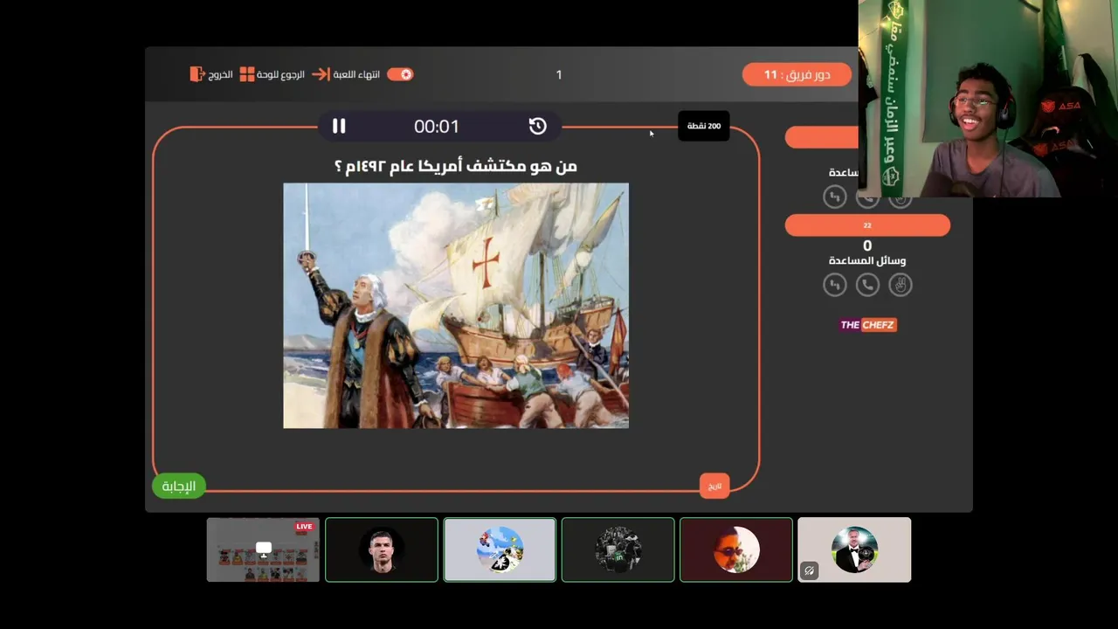Screen dimensions: 1118x629
Task: Click the streamer webcam overlay
Action: coord(988,99)
